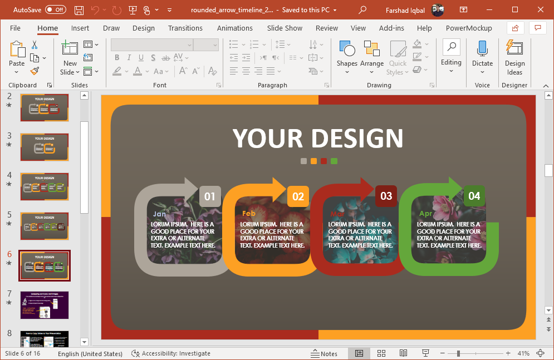The height and width of the screenshot is (360, 554).
Task: Open the PowerMockup tab
Action: (468, 28)
